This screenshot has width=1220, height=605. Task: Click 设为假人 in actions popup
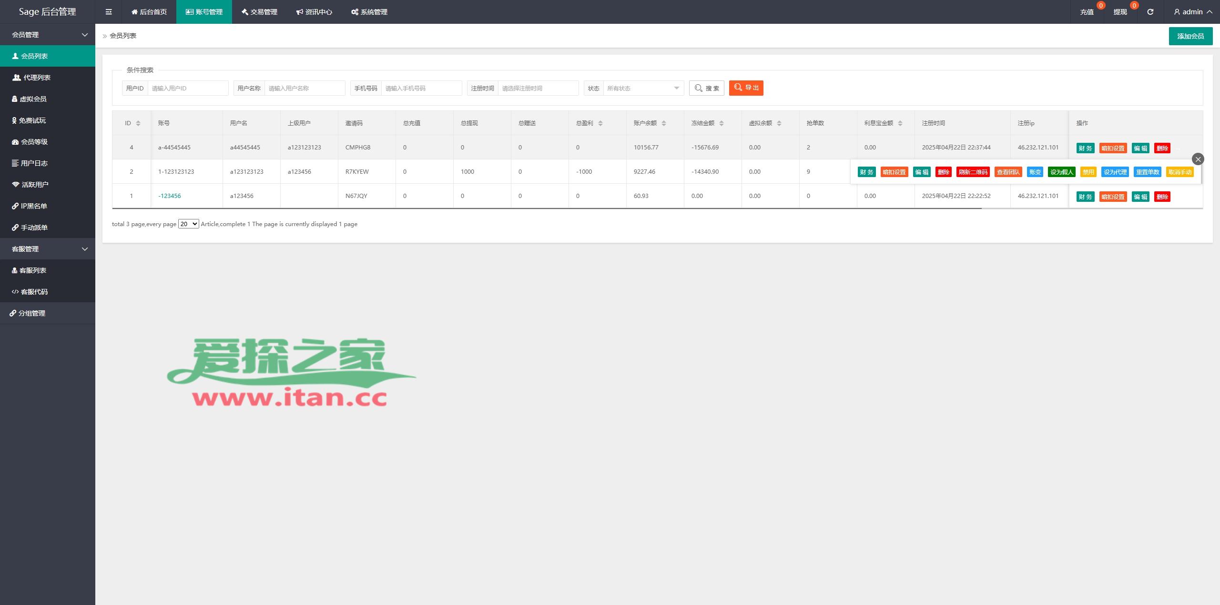1061,172
